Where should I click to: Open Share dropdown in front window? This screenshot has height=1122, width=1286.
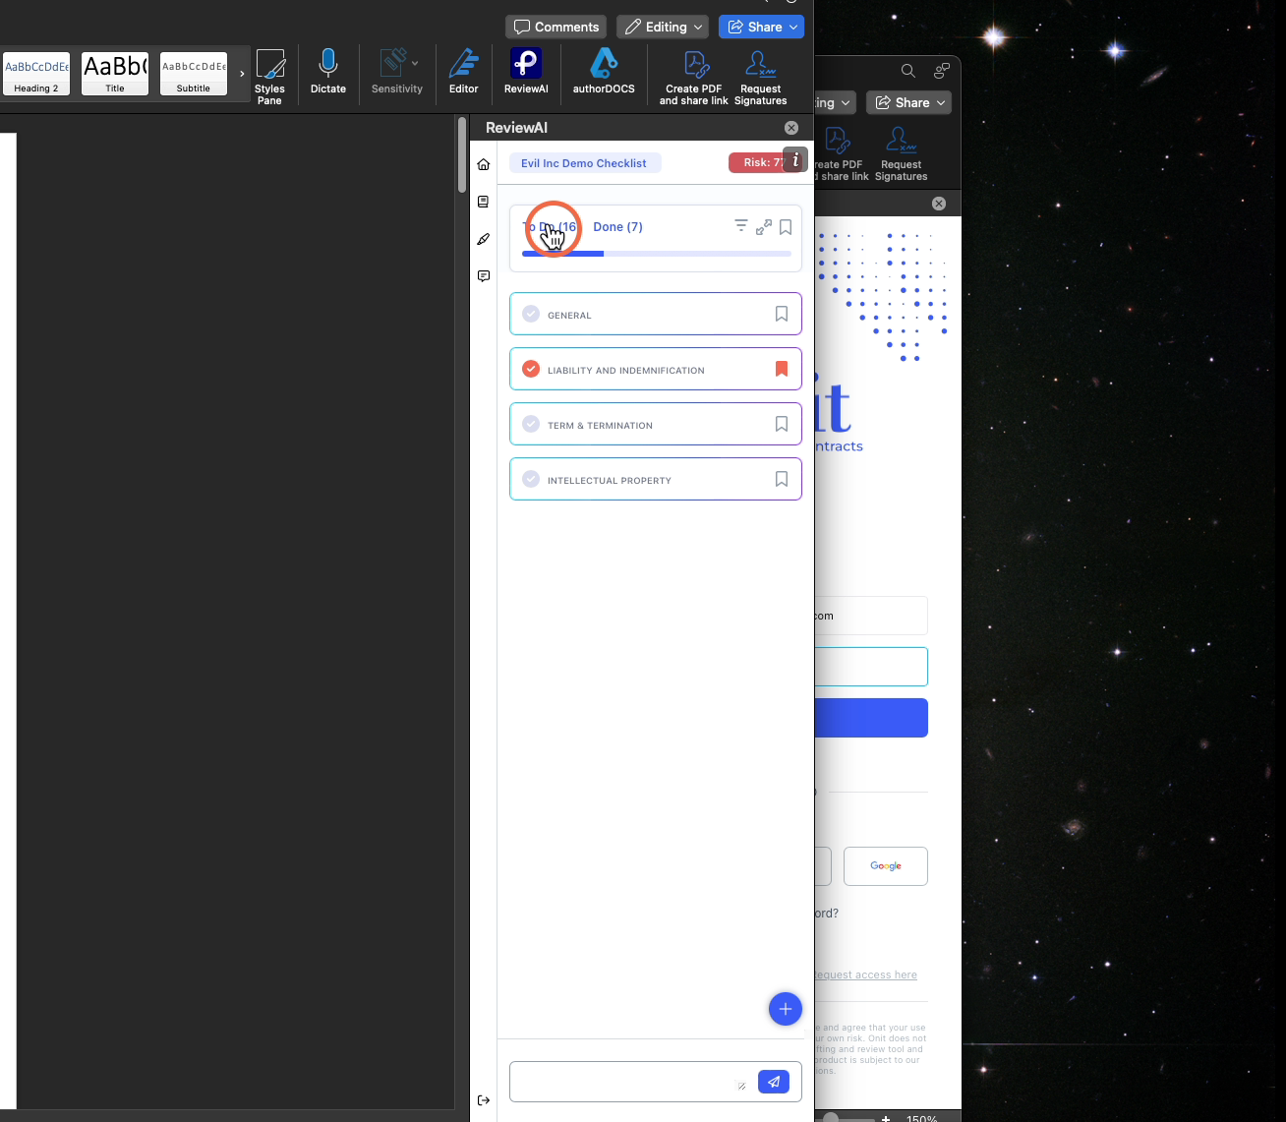761,27
